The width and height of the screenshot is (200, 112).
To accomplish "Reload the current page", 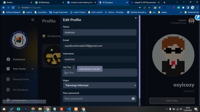I will (x=13, y=7).
